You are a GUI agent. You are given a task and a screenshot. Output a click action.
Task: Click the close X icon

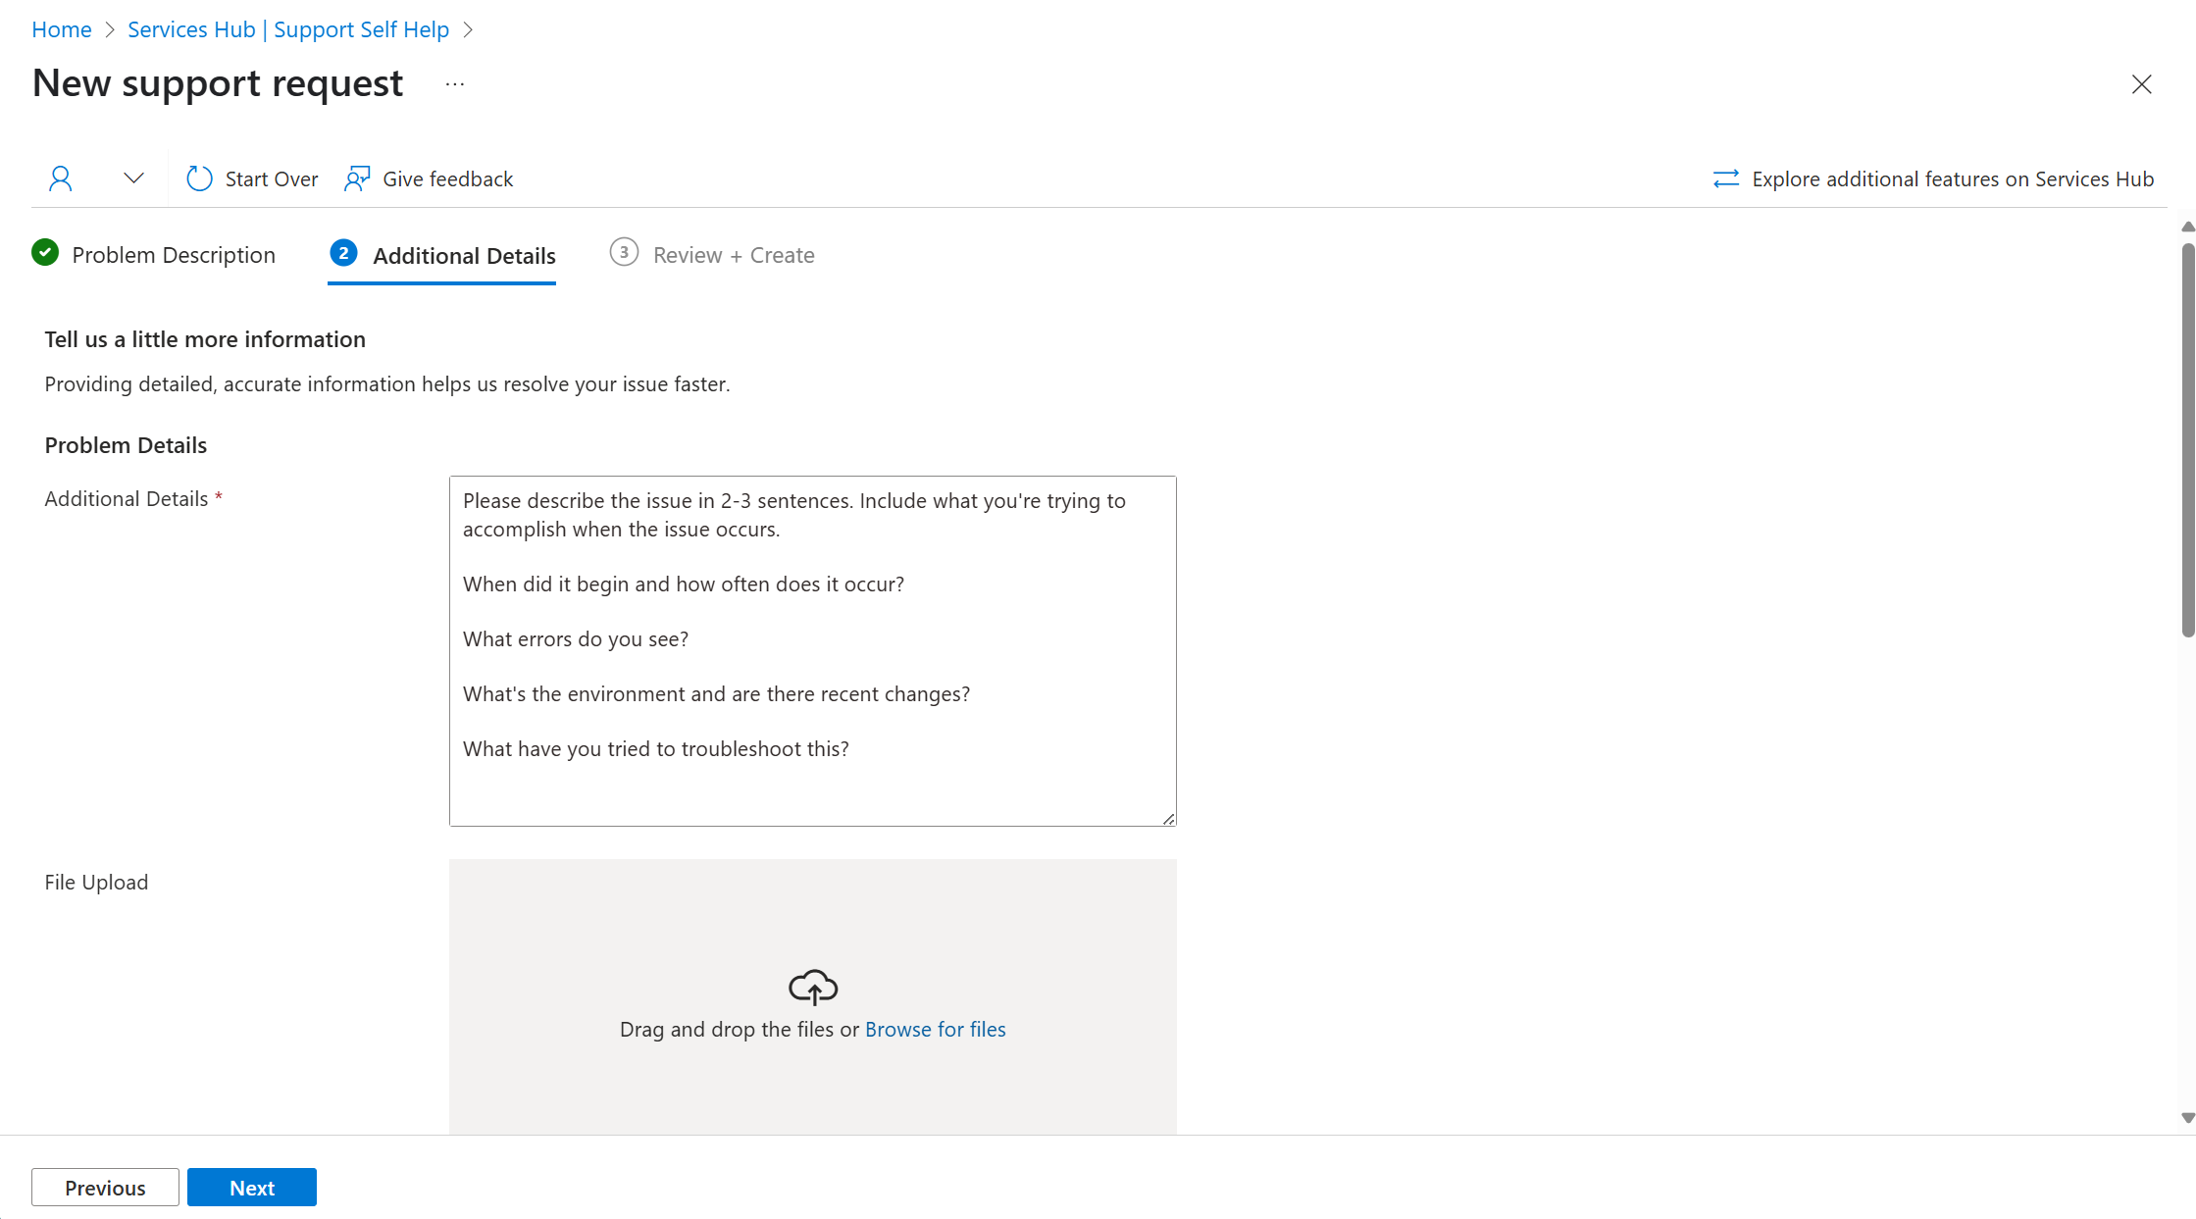2142,82
